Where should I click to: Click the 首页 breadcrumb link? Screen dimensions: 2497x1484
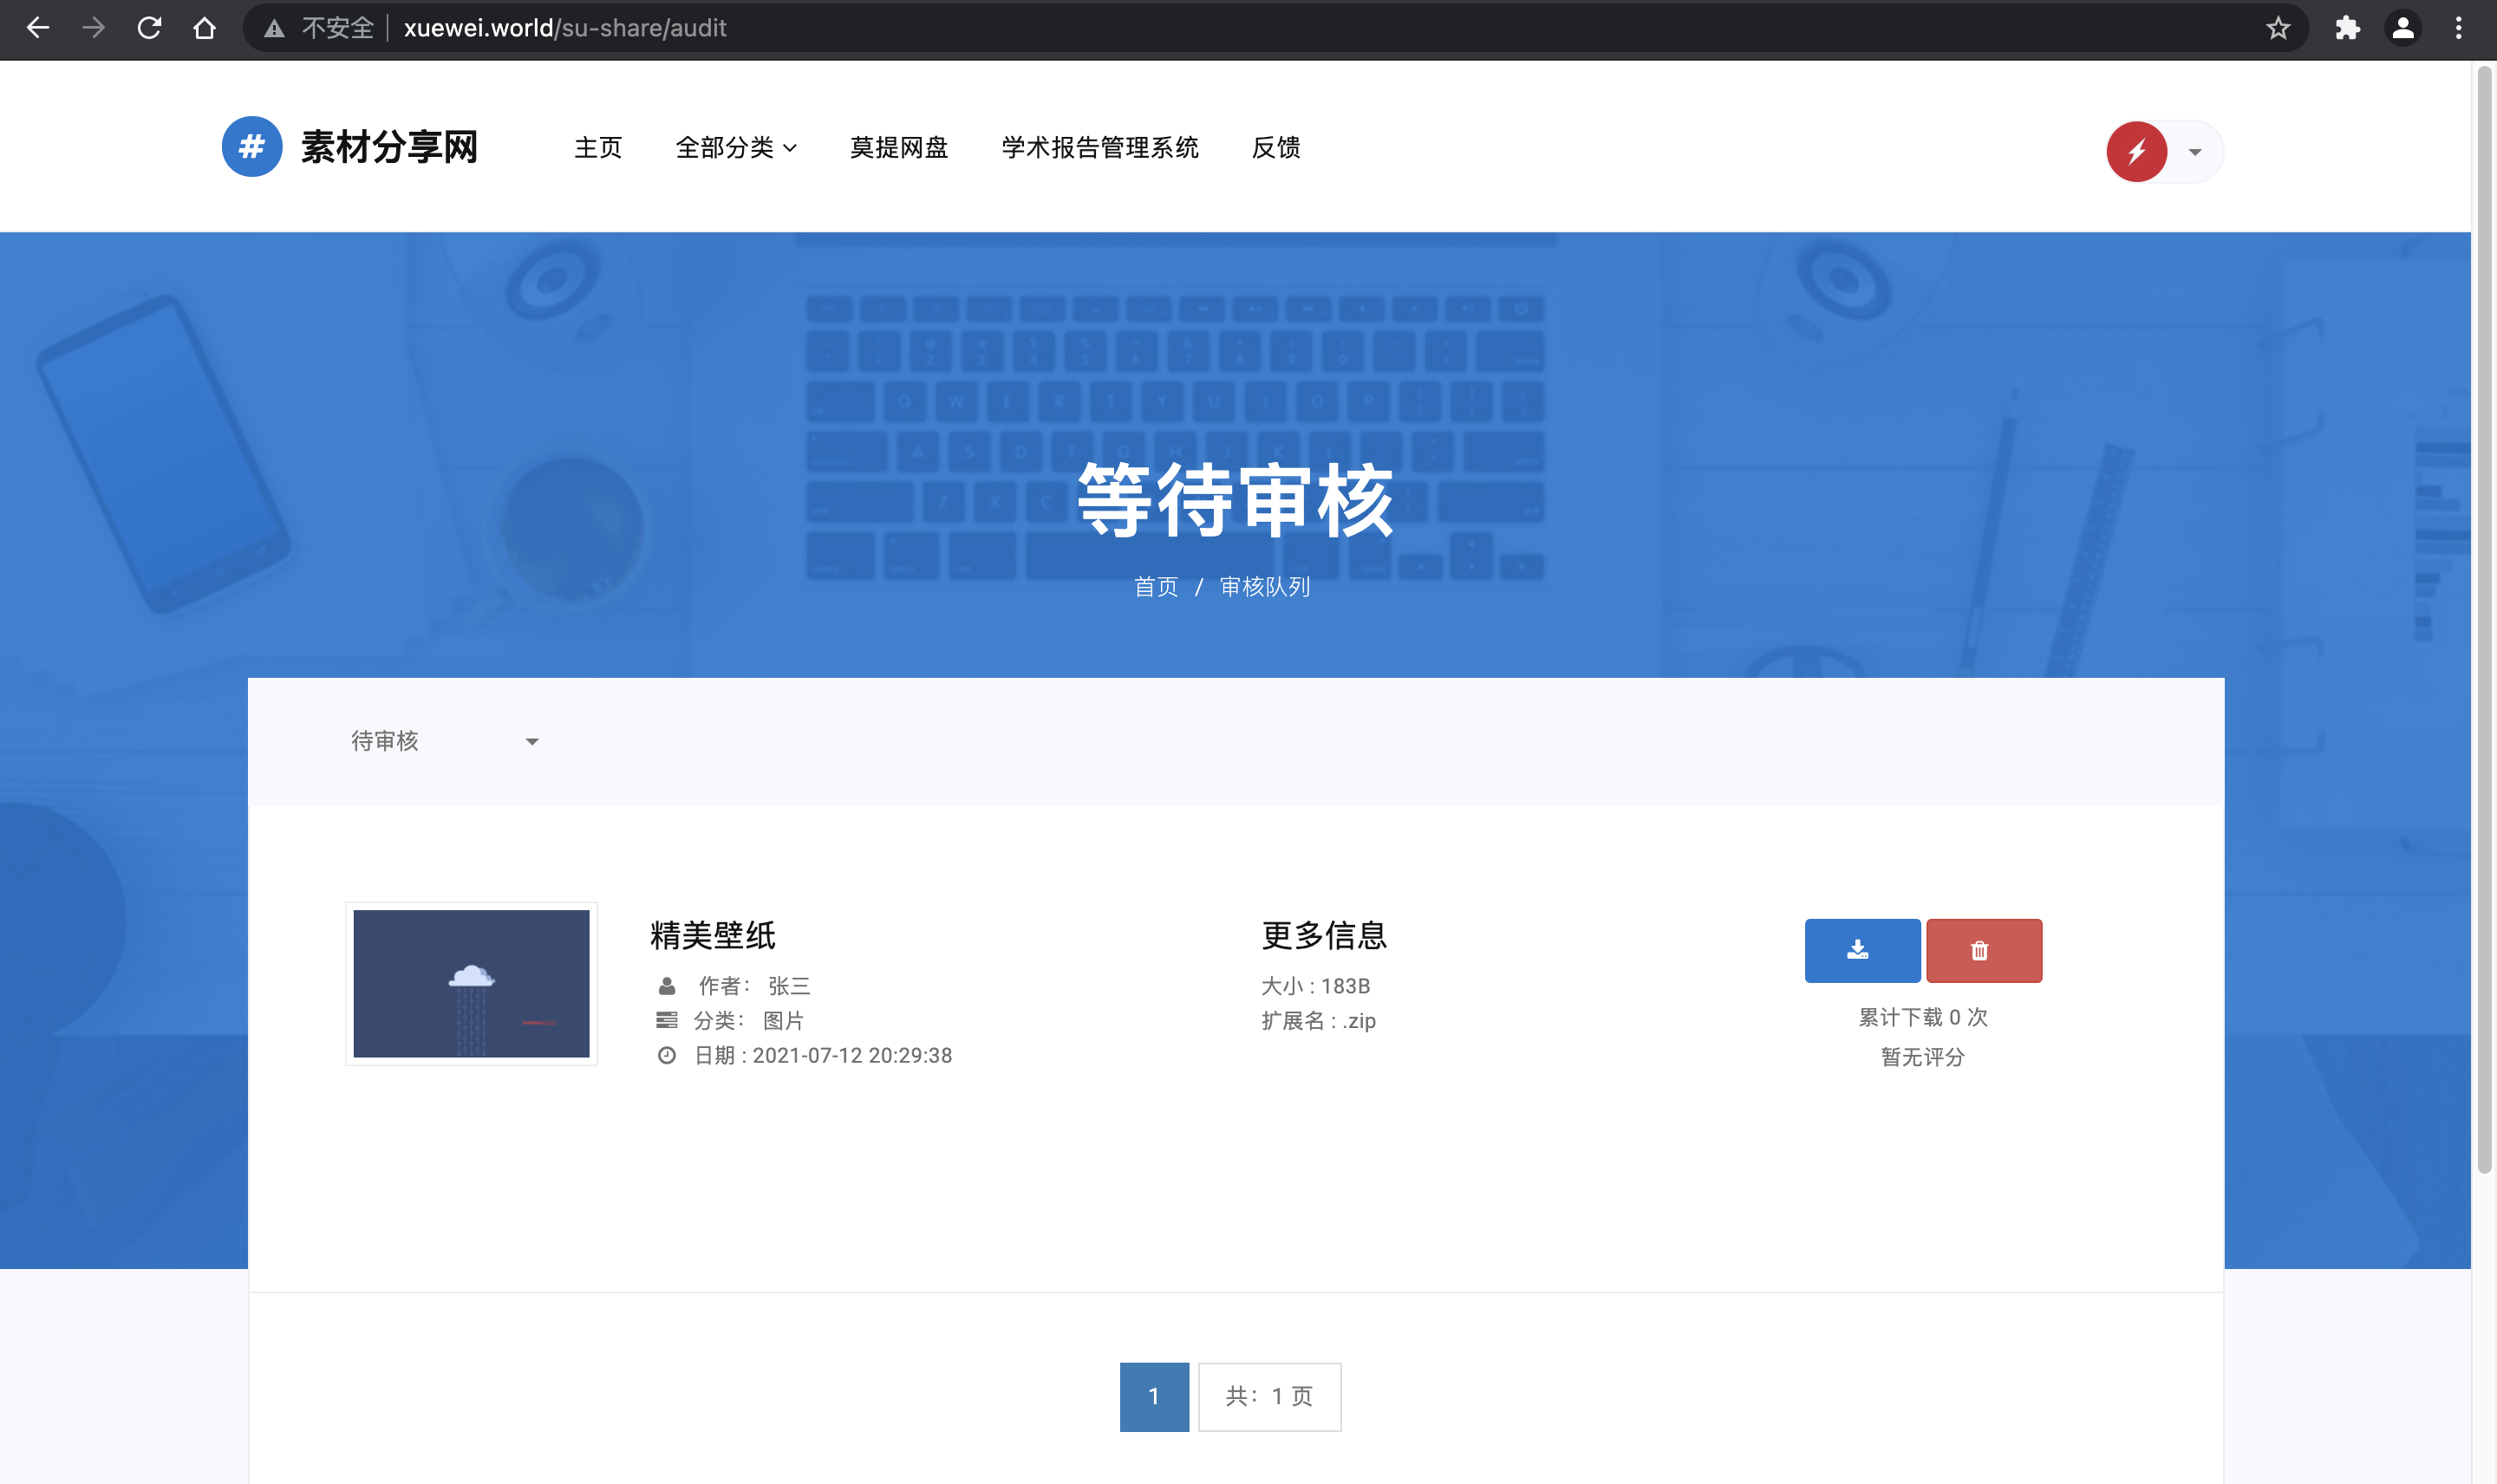click(x=1155, y=587)
